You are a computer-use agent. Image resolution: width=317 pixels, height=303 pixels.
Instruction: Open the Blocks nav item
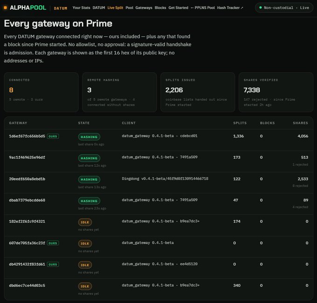coord(160,7)
